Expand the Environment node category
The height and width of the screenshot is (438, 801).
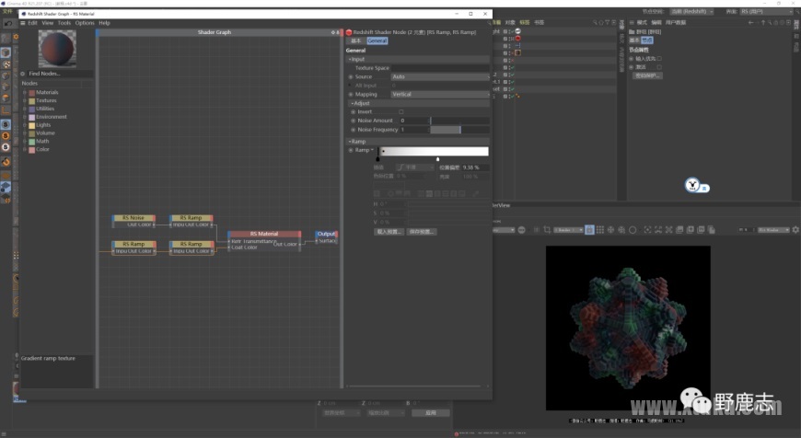[25, 117]
